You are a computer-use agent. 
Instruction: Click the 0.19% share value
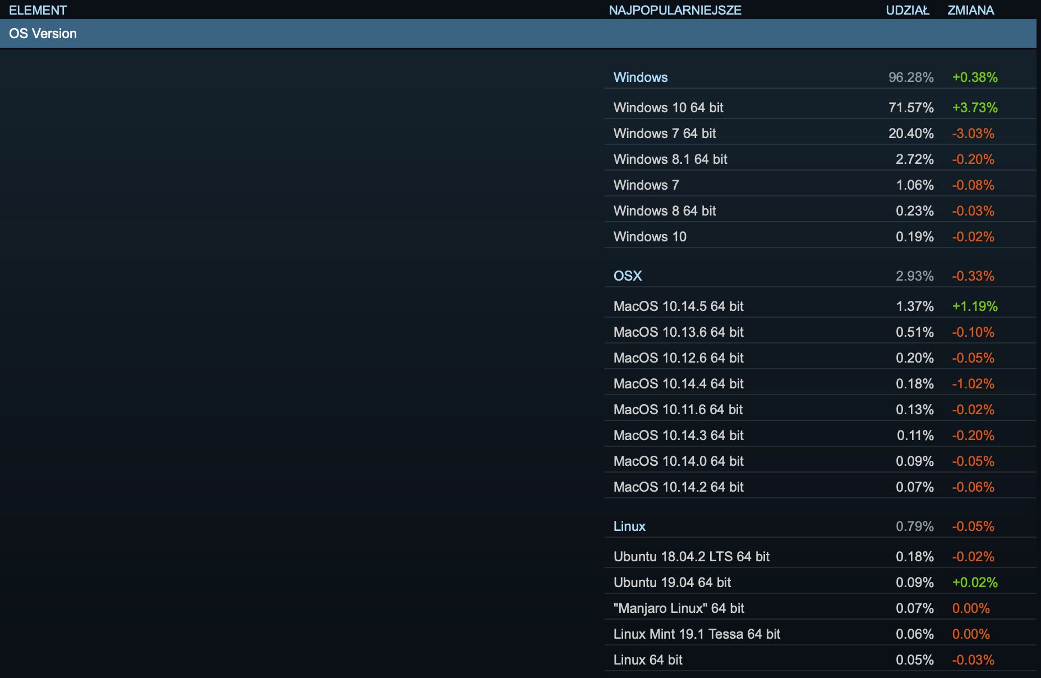click(x=915, y=237)
